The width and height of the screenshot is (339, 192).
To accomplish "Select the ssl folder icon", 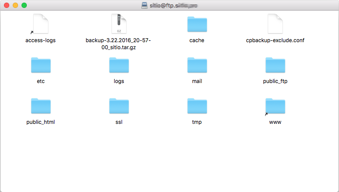I will point(119,106).
